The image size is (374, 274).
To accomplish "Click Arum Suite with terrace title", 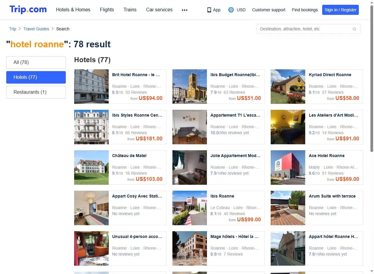I will [332, 196].
